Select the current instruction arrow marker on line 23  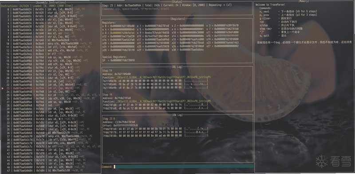coord(3,88)
